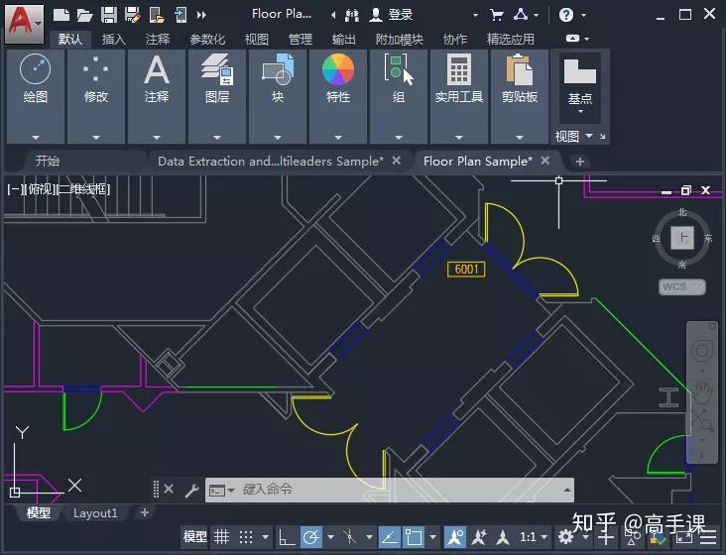The height and width of the screenshot is (555, 726).
Task: Close the Data Extraction drawing tab
Action: tap(397, 161)
